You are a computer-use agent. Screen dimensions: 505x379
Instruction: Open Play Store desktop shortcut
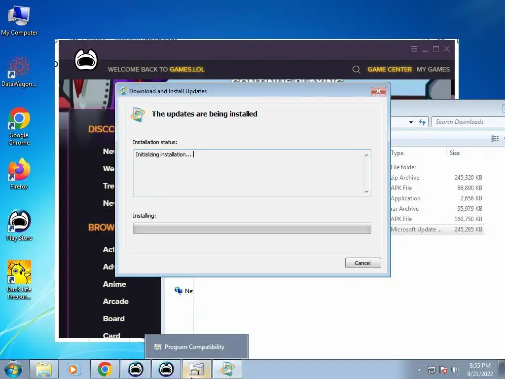pos(19,225)
